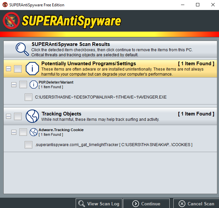219x208 pixels.
Task: Click the Potentially Unwanted Programs 1 Item Found count
Action: (x=196, y=64)
